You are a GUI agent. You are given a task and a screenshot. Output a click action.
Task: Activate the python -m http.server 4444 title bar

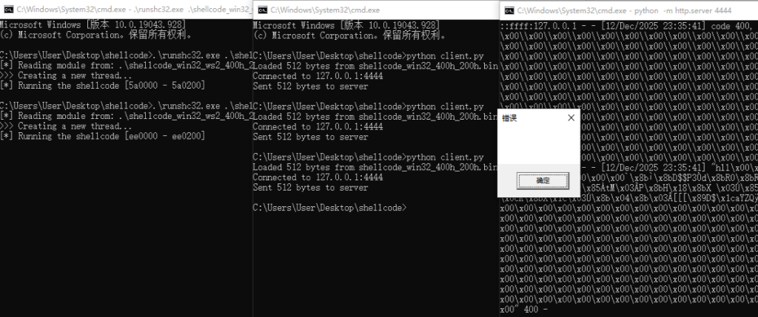point(629,10)
